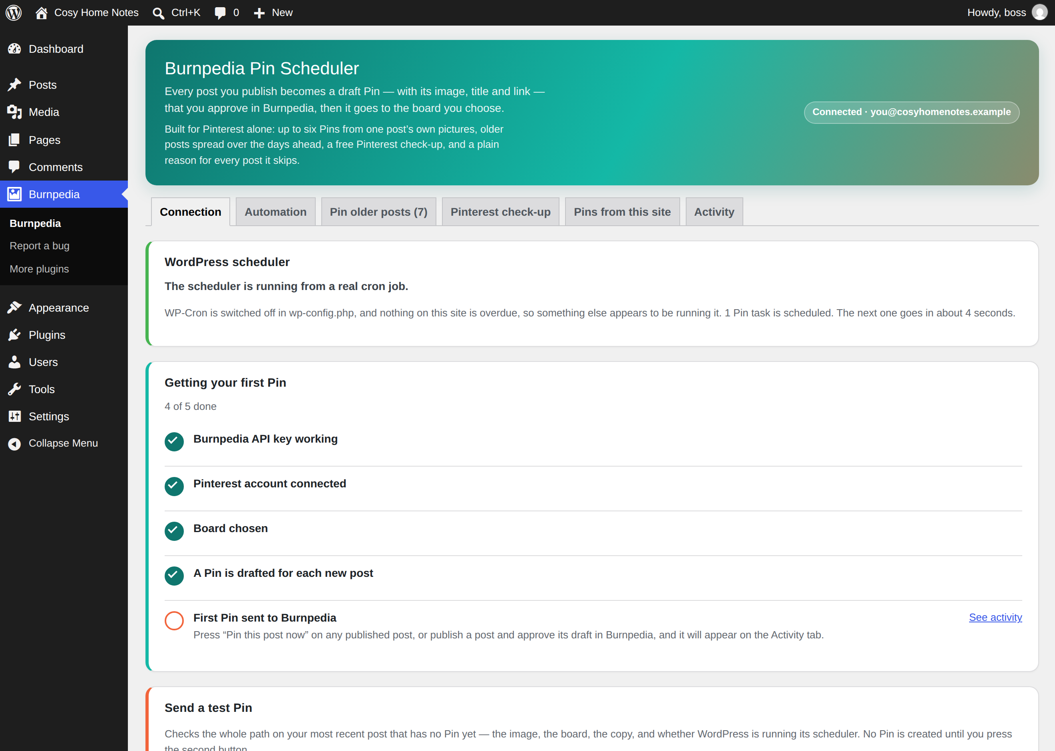Click the Collapse Menu label

[64, 443]
